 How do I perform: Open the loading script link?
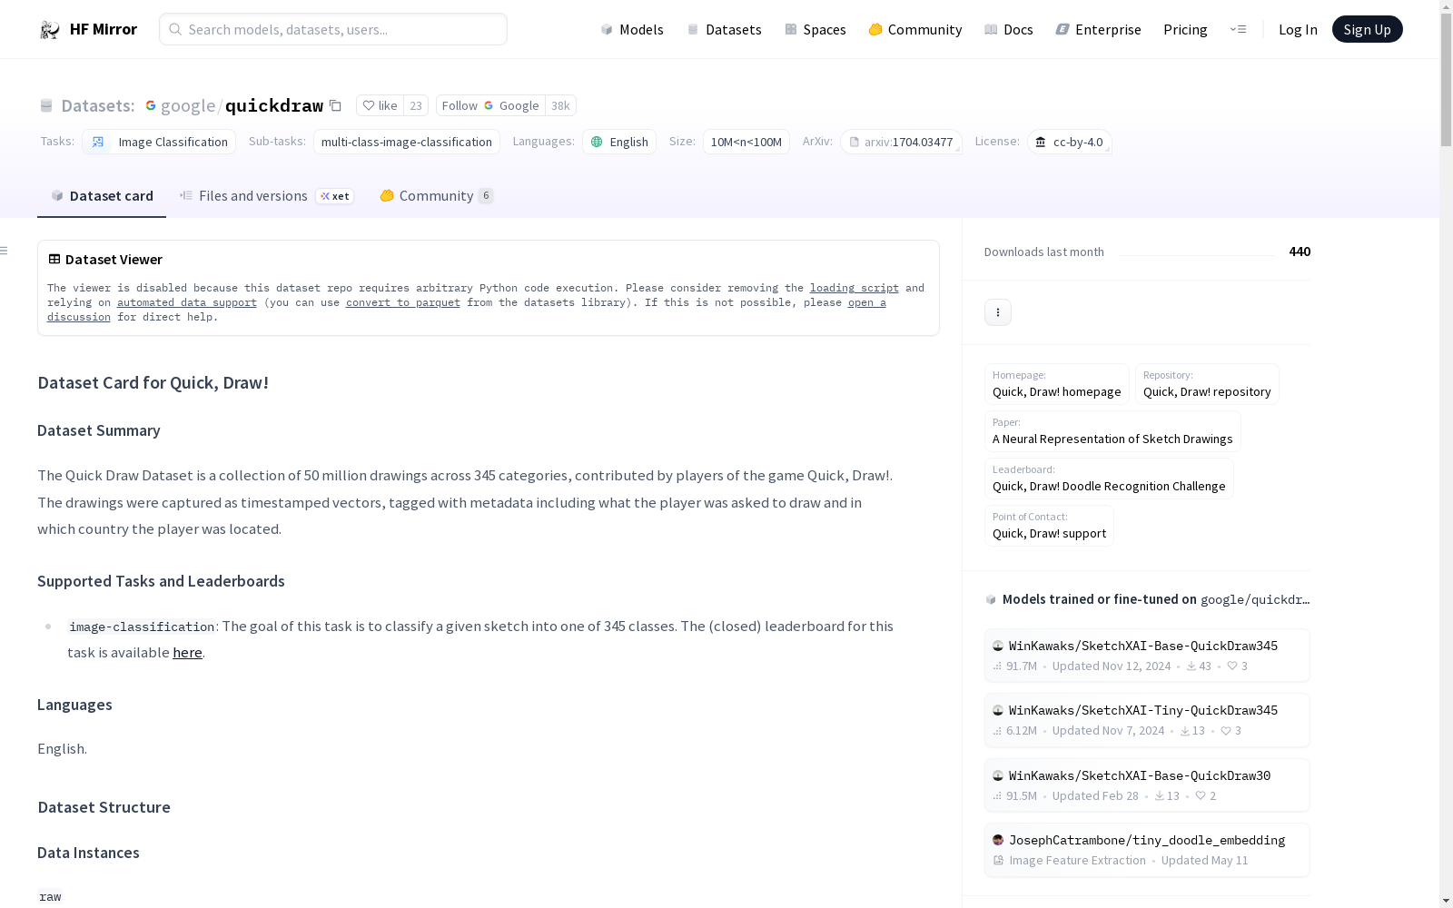point(855,288)
